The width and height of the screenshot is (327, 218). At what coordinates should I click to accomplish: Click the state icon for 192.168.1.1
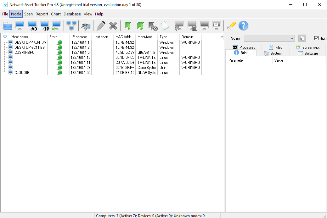point(60,42)
